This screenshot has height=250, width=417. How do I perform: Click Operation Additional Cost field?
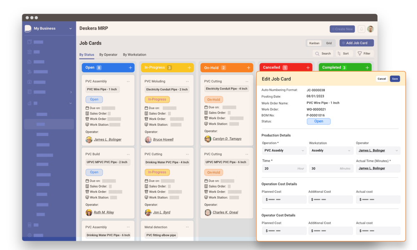(331, 200)
